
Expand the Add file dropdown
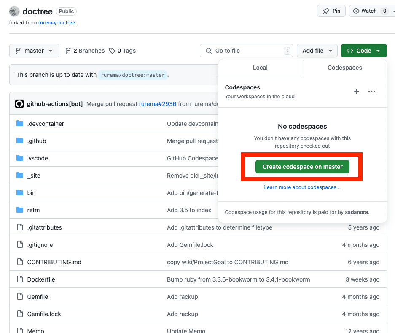point(317,50)
